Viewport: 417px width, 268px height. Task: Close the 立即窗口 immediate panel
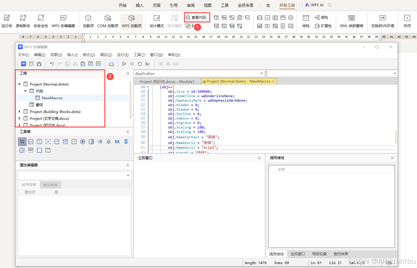click(259, 158)
